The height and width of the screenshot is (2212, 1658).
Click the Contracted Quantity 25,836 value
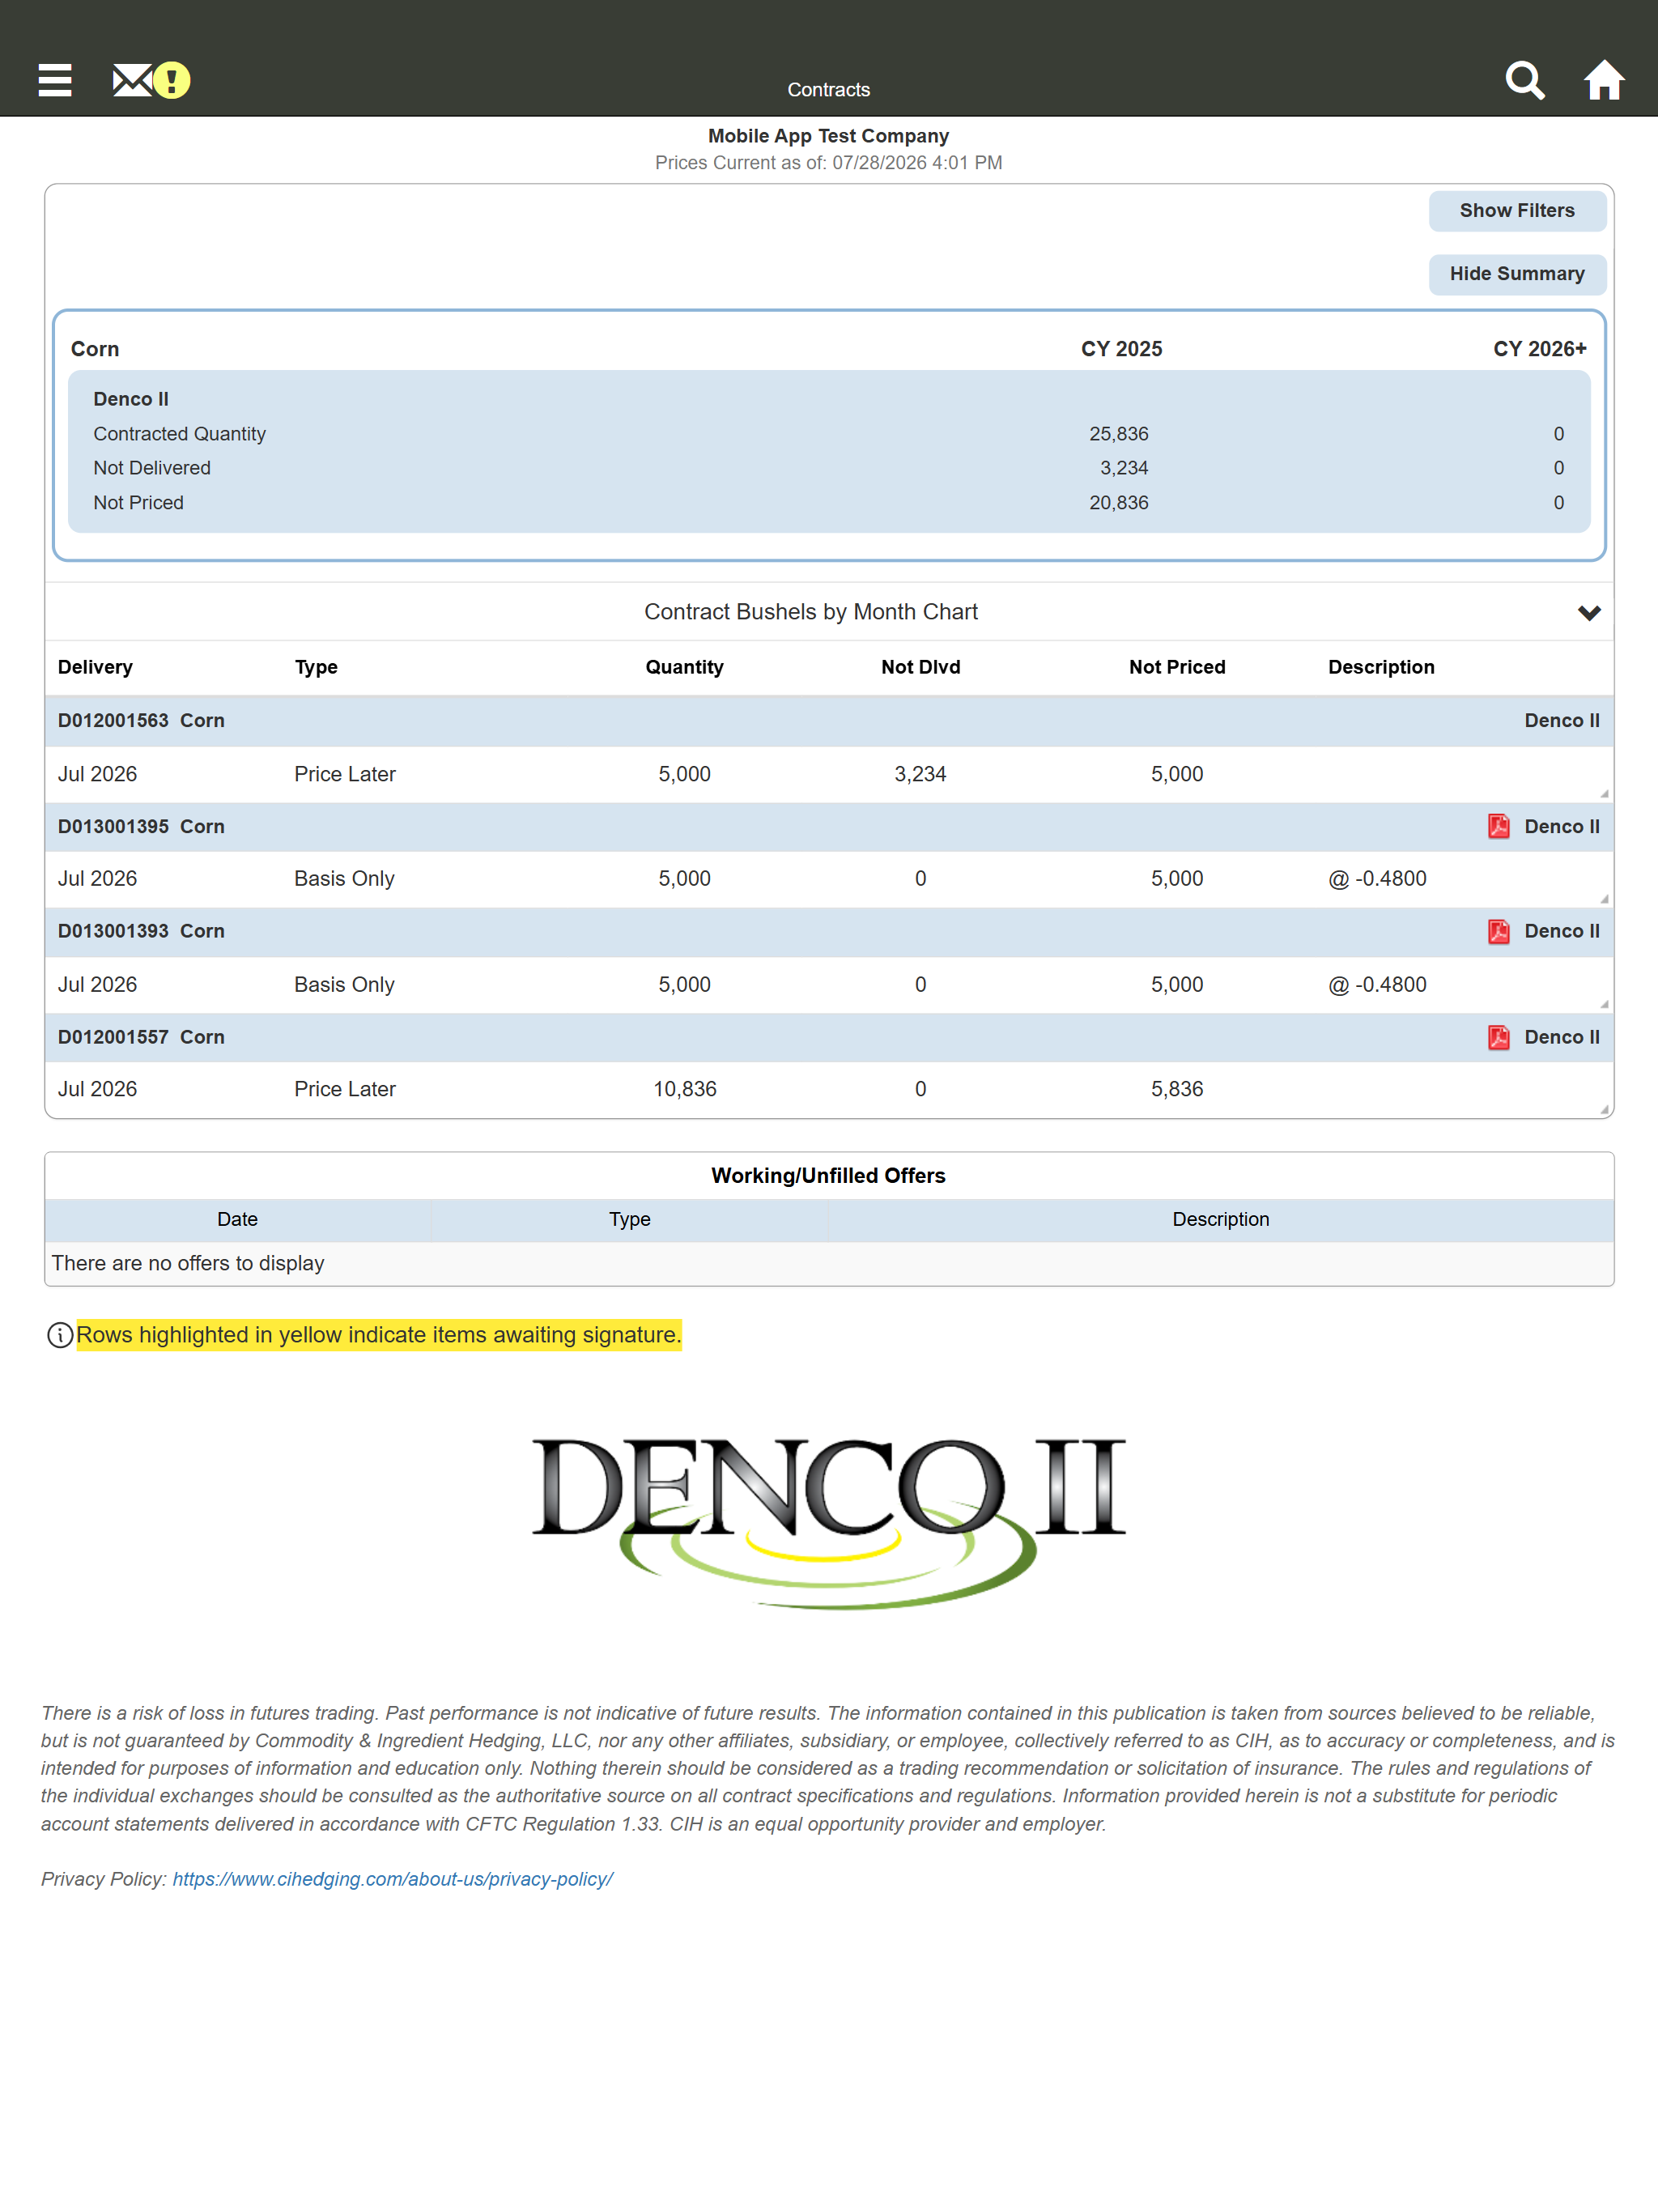click(1119, 434)
